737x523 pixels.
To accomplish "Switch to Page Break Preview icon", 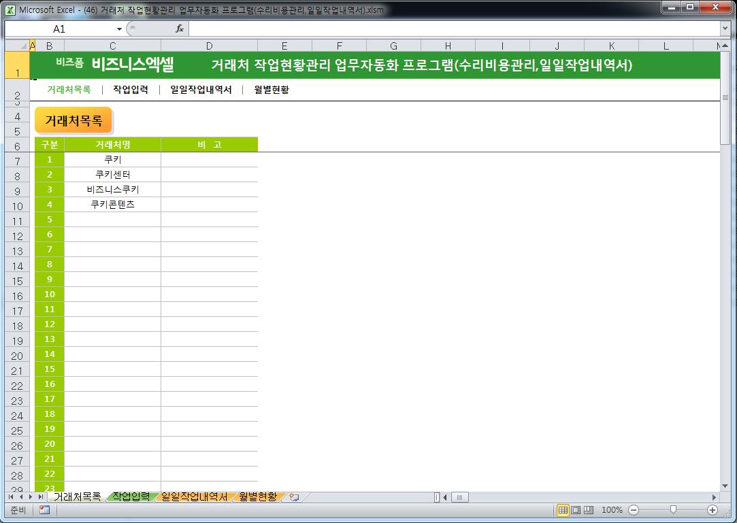I will pos(589,510).
